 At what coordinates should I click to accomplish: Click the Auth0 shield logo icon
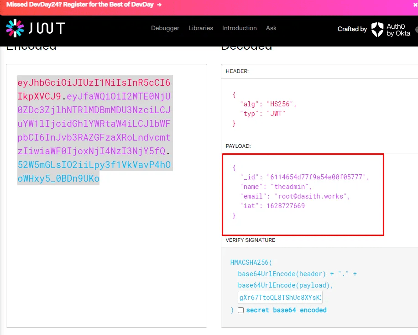coord(377,29)
